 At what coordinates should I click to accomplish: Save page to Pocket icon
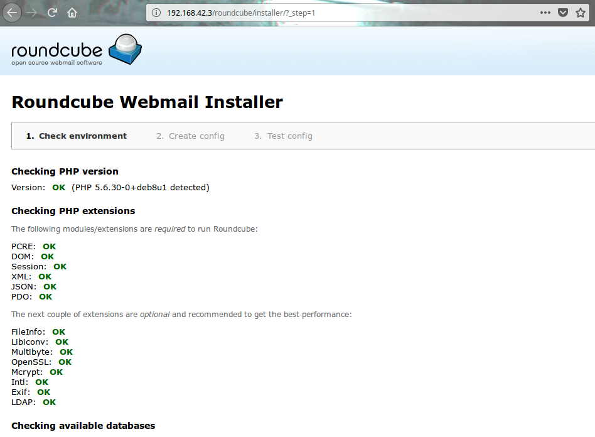563,13
